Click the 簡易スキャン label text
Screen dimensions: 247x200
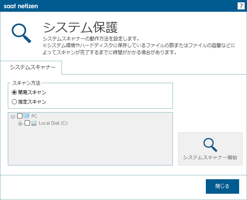point(32,93)
